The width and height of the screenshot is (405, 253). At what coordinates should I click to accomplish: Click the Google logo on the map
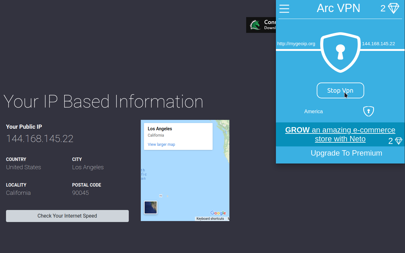tap(218, 213)
